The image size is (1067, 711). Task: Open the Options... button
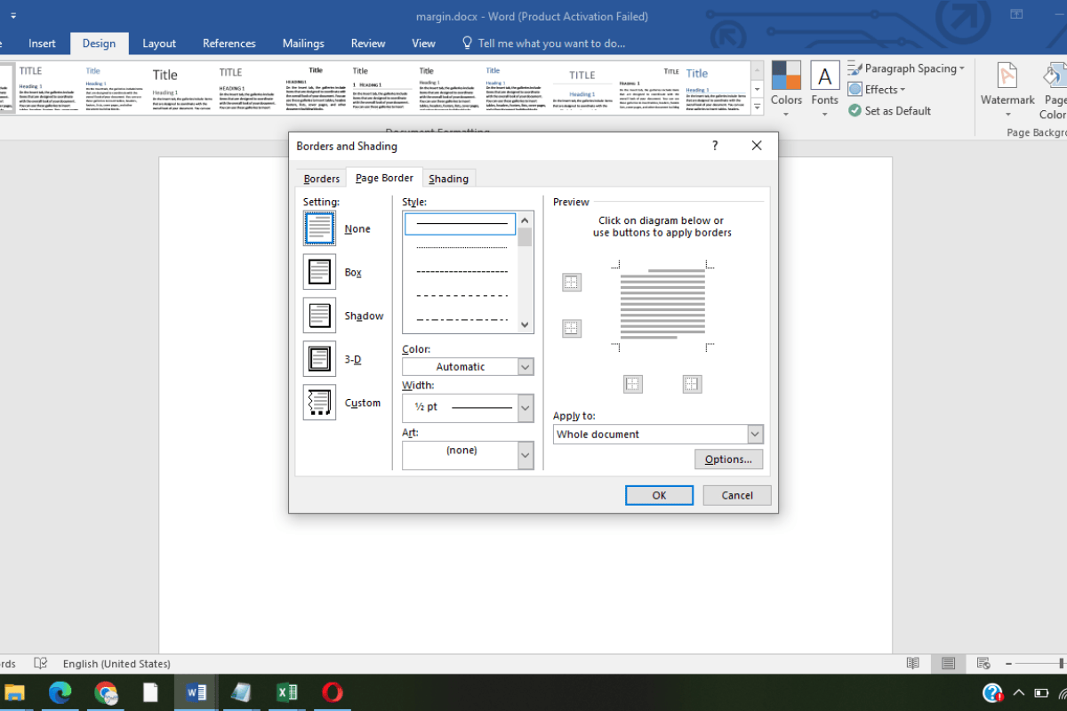(728, 459)
